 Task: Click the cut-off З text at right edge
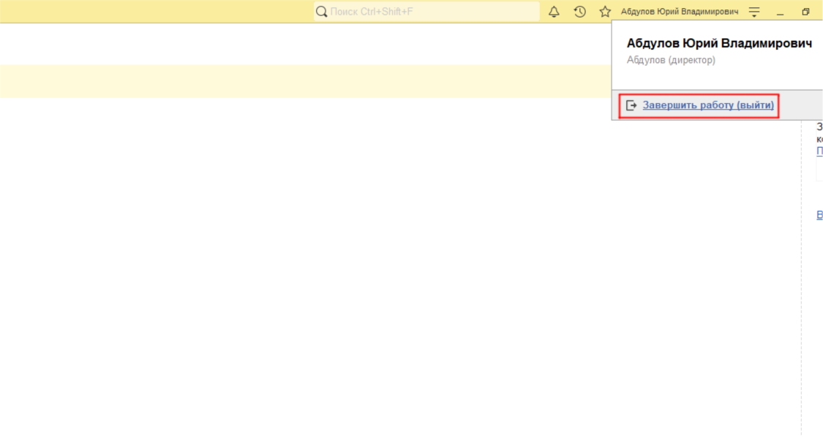[819, 127]
